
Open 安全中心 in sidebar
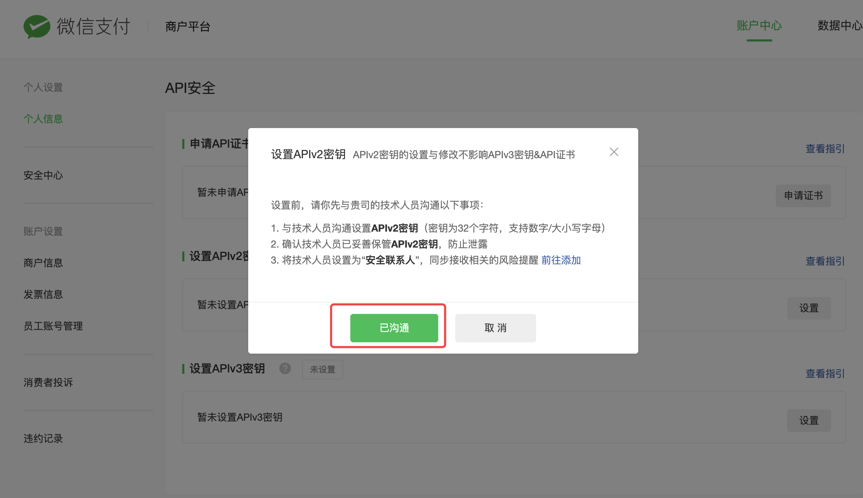point(43,175)
